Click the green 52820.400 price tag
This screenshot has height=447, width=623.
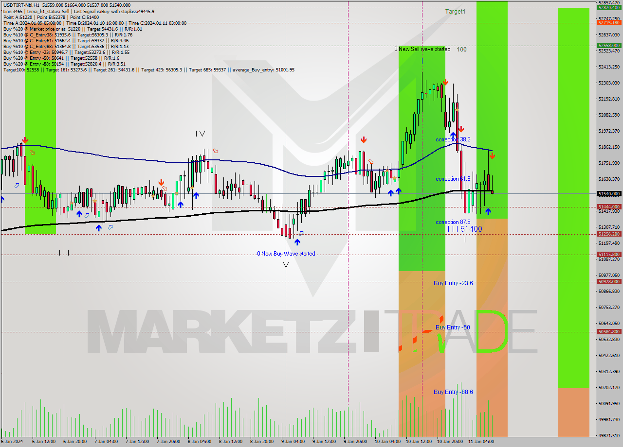(609, 8)
